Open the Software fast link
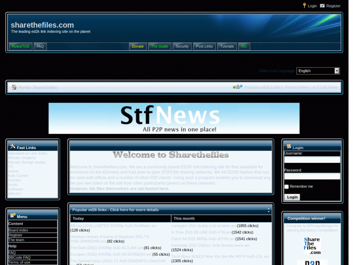Screen dimensions: 353x265 point(15,189)
